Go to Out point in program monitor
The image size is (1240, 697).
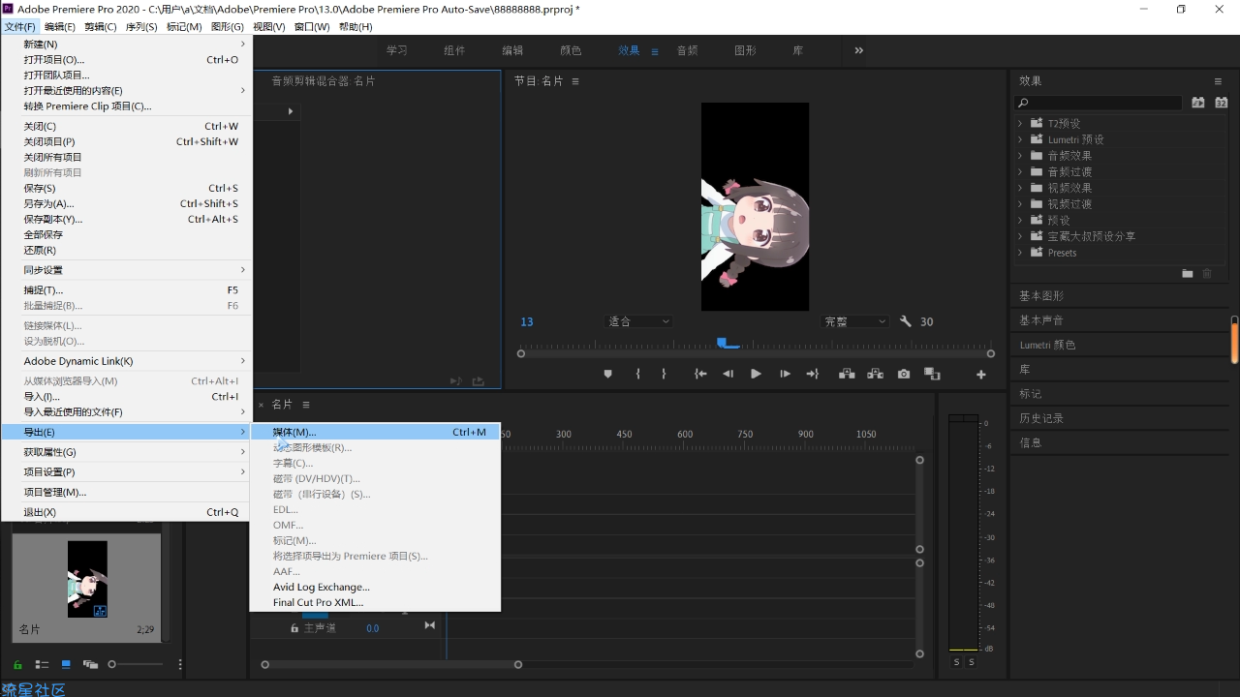pyautogui.click(x=813, y=374)
